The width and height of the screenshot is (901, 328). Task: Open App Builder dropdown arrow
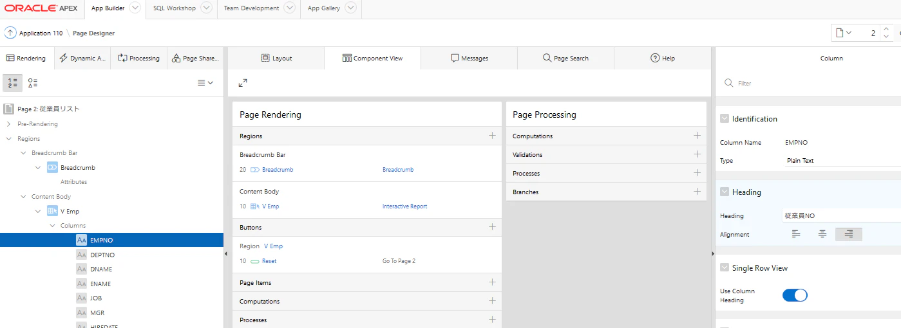click(135, 8)
